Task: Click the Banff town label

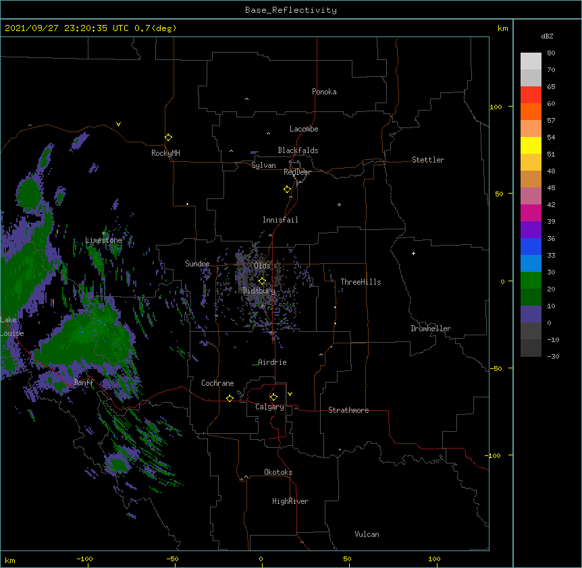Action: coord(84,382)
